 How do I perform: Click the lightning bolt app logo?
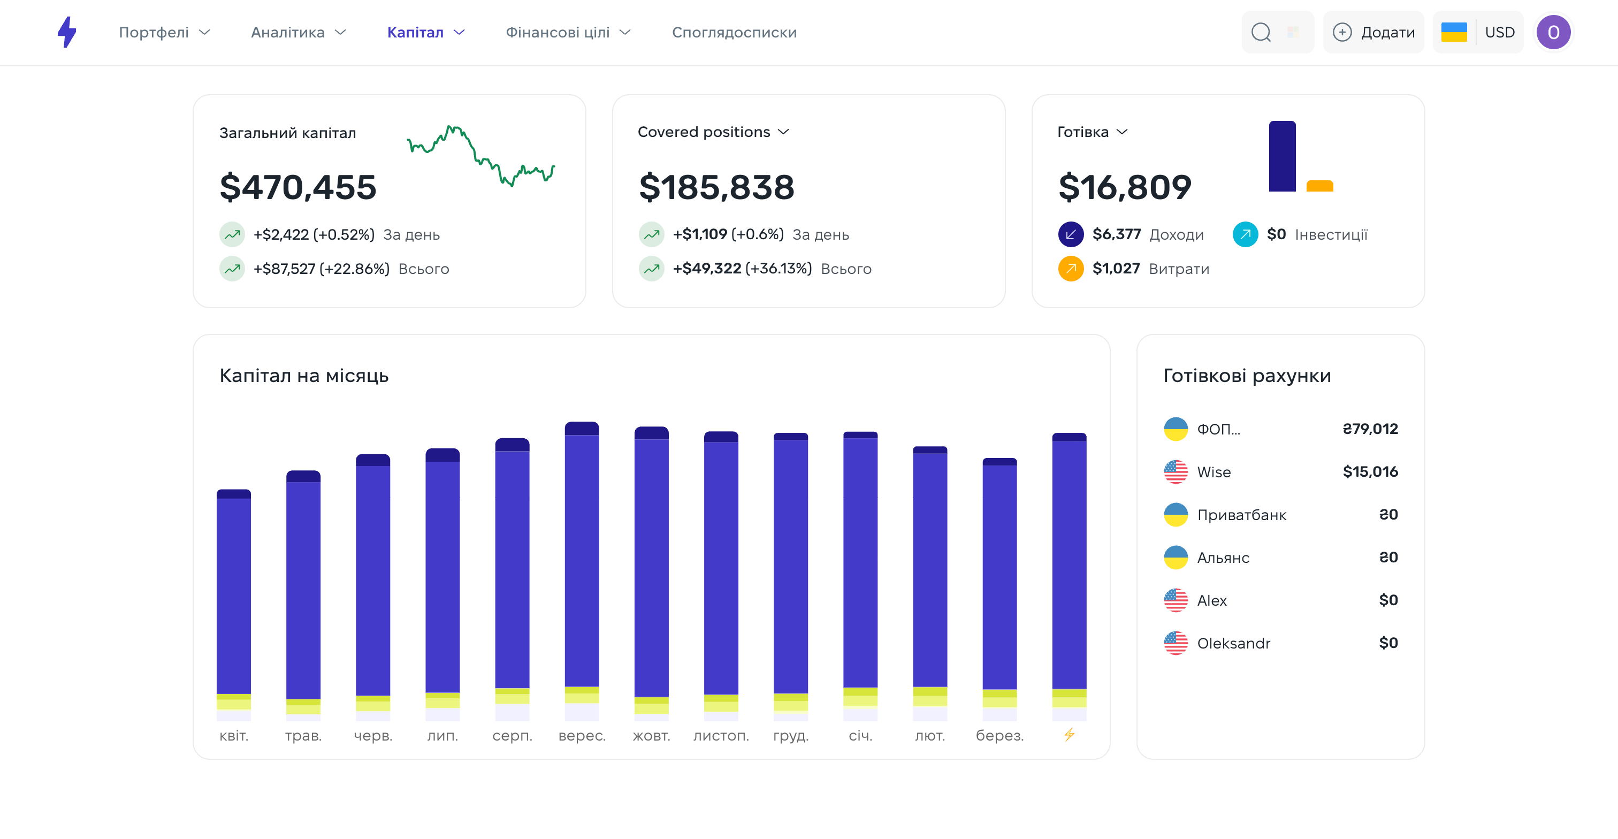(66, 32)
